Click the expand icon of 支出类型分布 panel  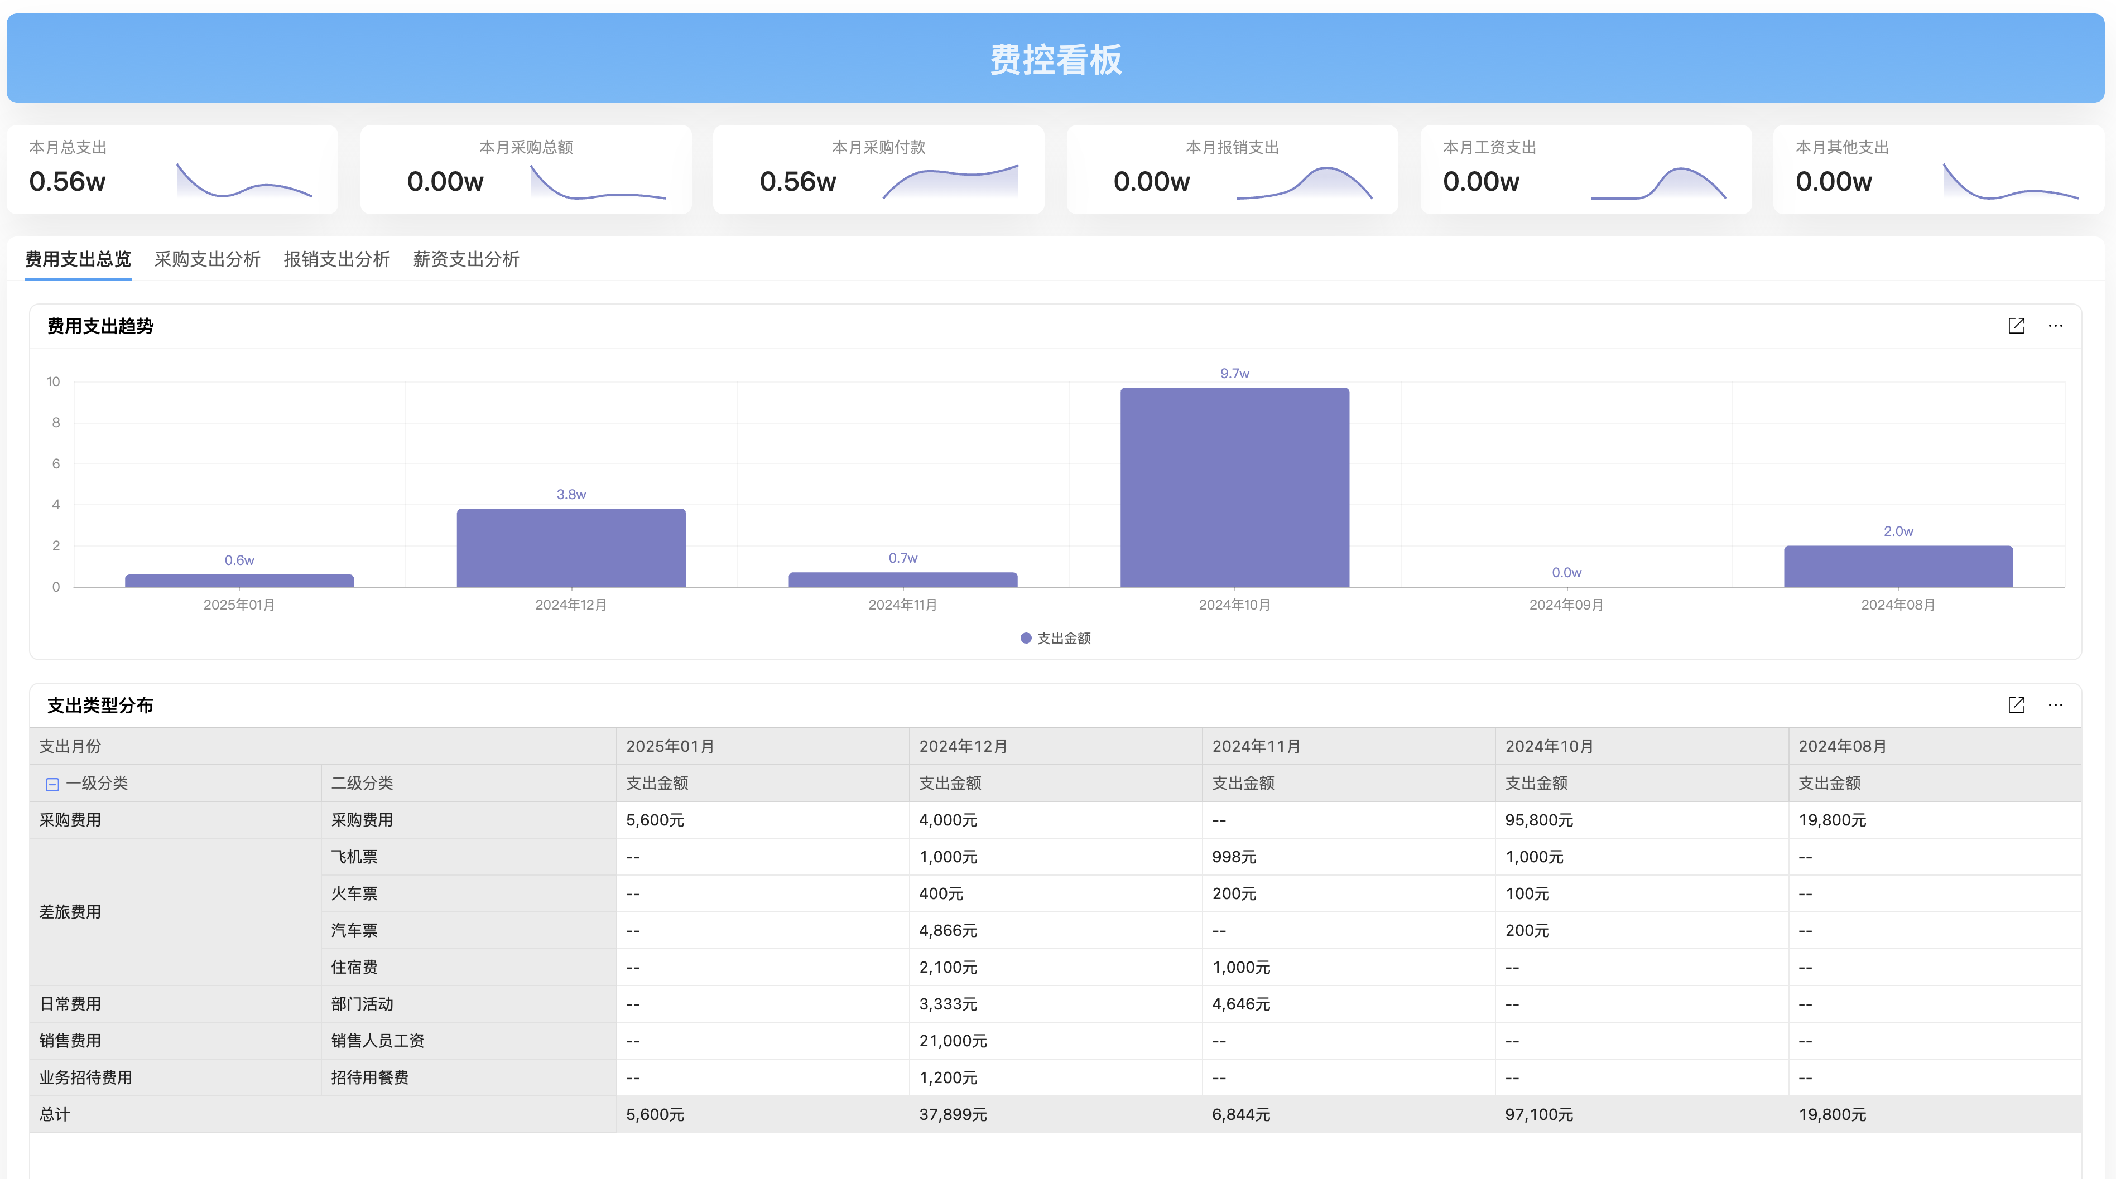2016,704
